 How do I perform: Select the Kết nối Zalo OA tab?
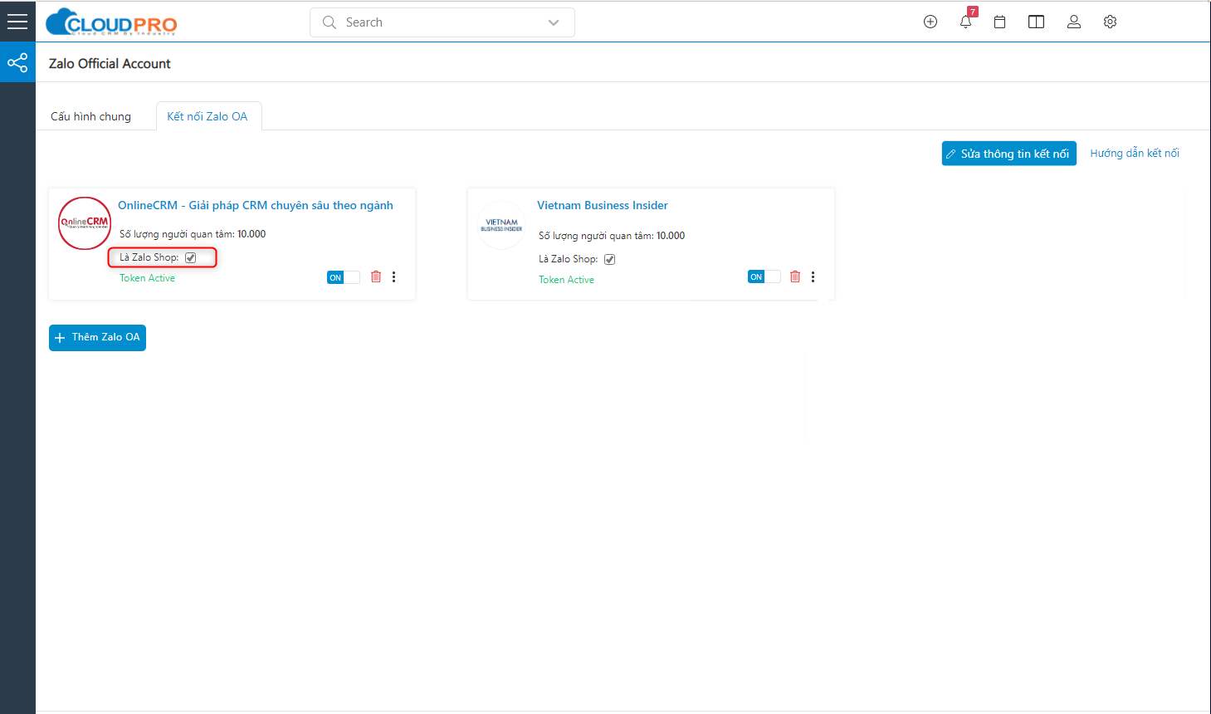point(208,116)
